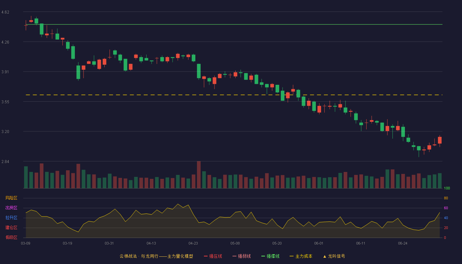Click the 05-20 date label
462x264 pixels.
coord(277,243)
